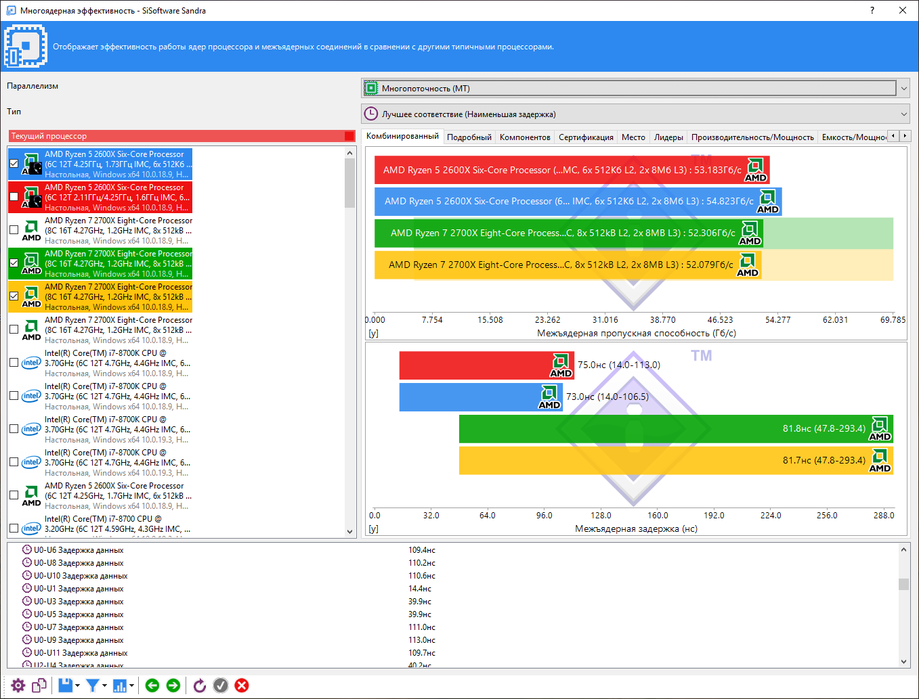Viewport: 919px width, 699px height.
Task: Uncheck the yellow Ryzen 7 2700X row checkbox
Action: pyautogui.click(x=14, y=296)
